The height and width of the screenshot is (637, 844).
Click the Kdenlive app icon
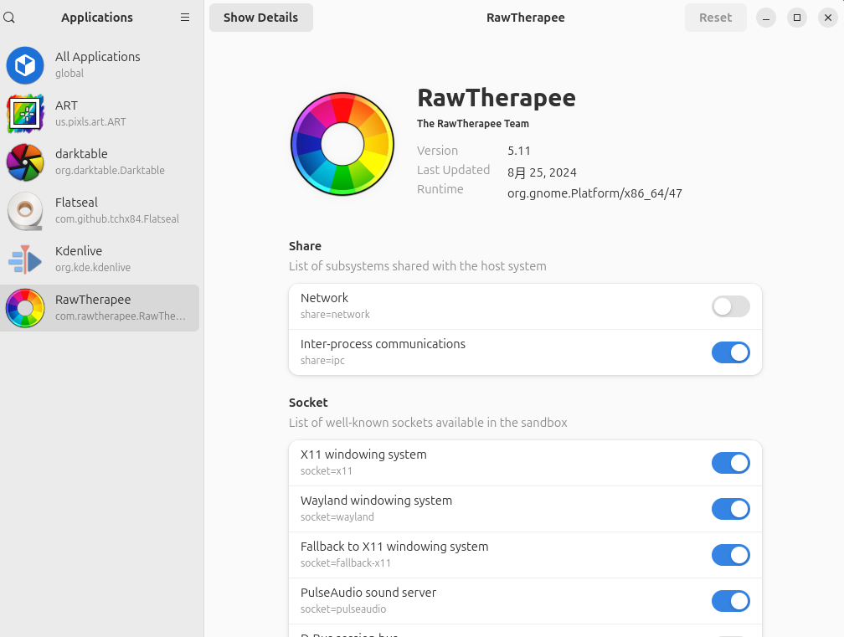[25, 259]
